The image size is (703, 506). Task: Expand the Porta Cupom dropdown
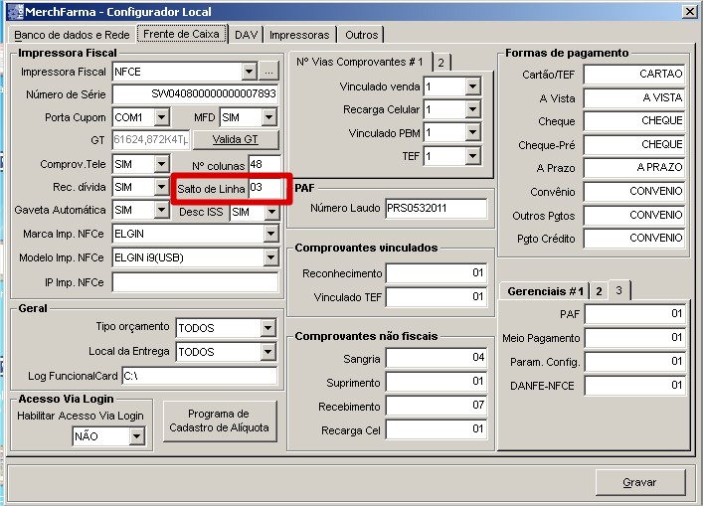[x=162, y=117]
